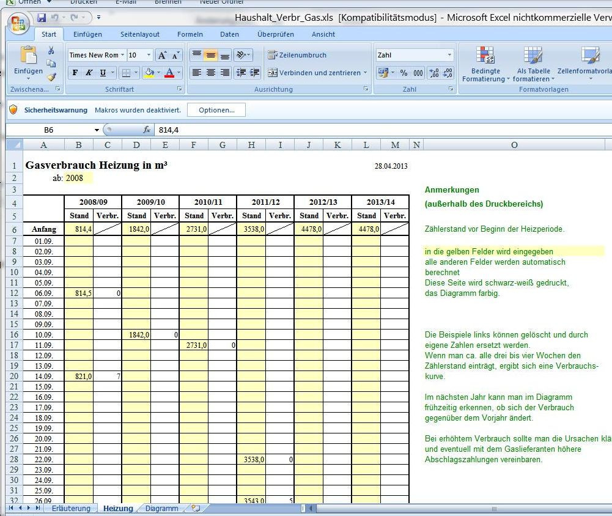Toggle bold formatting (F button)
This screenshot has height=516, width=612.
point(75,73)
